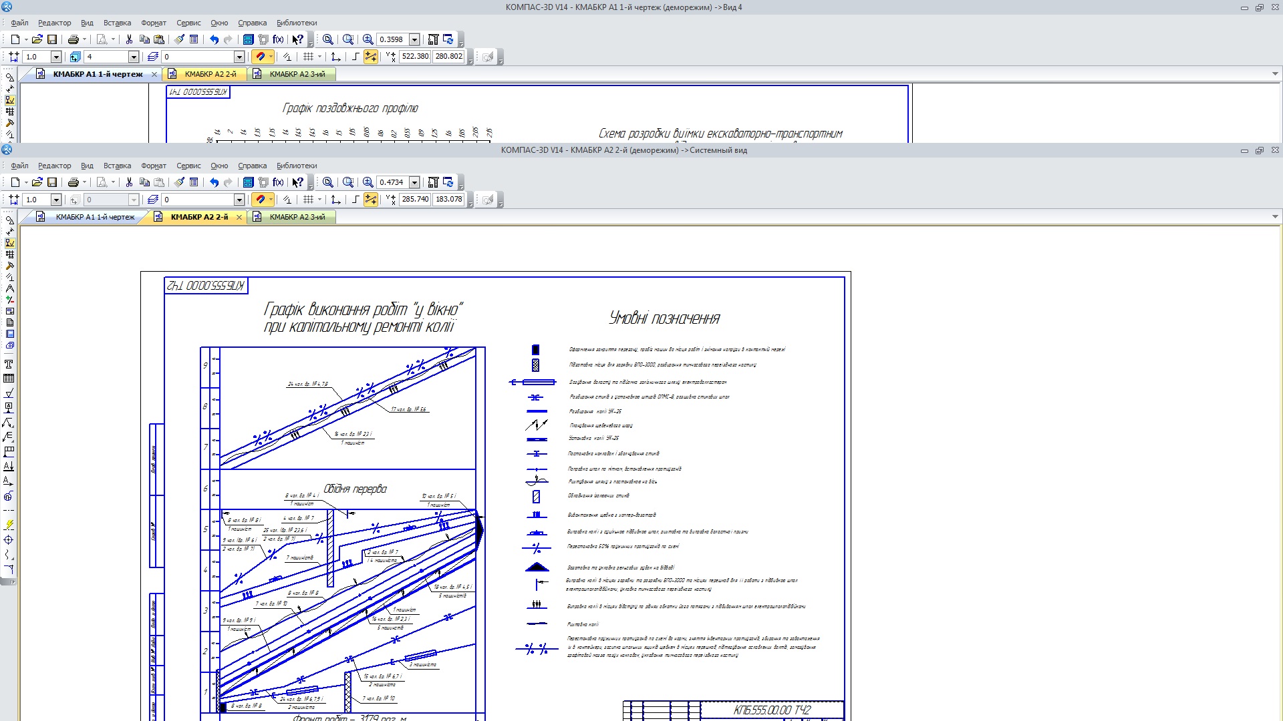Open Вставка menu in front A2 window

click(117, 166)
